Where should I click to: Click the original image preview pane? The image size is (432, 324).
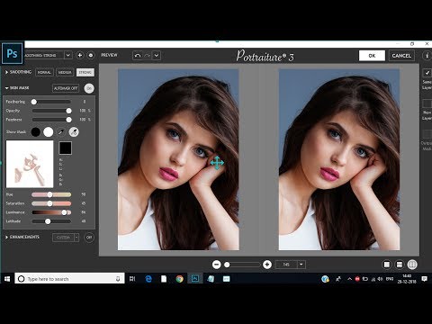[x=178, y=159]
